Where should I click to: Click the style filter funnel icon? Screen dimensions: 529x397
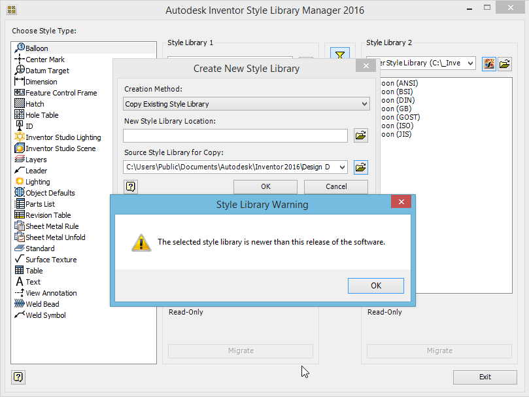tap(339, 55)
